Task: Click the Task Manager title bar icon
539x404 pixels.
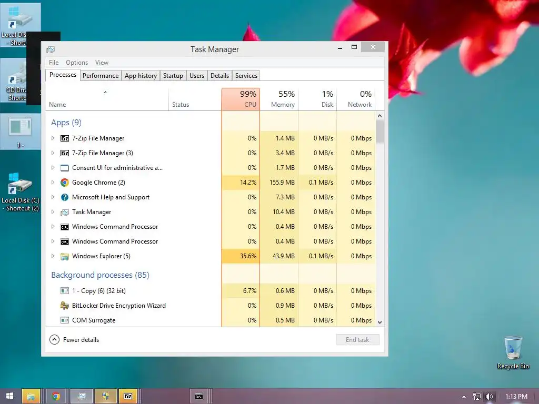Action: (x=51, y=50)
